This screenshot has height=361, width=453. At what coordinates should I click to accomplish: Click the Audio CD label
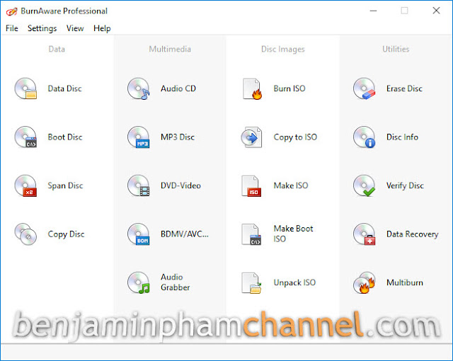(x=178, y=88)
